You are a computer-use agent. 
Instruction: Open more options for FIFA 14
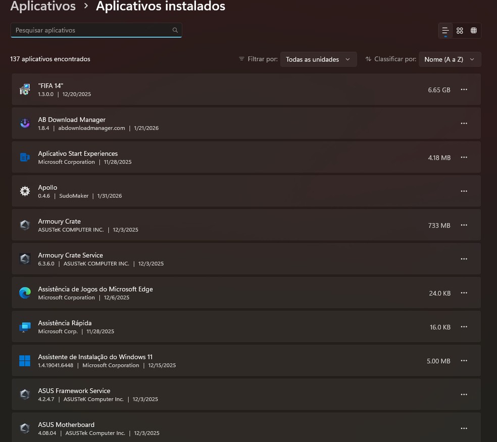click(x=464, y=90)
